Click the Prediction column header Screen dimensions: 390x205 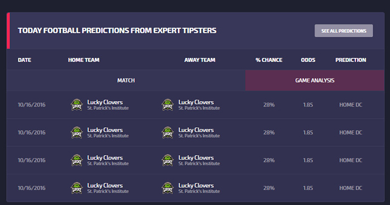coord(350,60)
